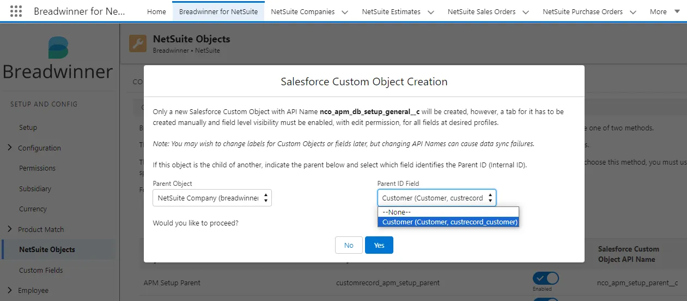
Task: Click the NetSuite Objects wrench icon
Action: click(x=138, y=43)
